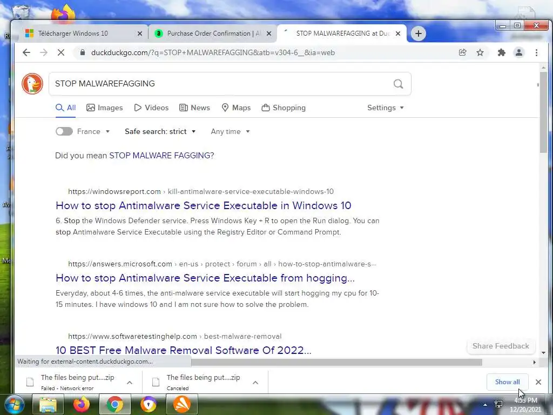Switch to the Images tab
The image size is (553, 415).
[x=104, y=108]
